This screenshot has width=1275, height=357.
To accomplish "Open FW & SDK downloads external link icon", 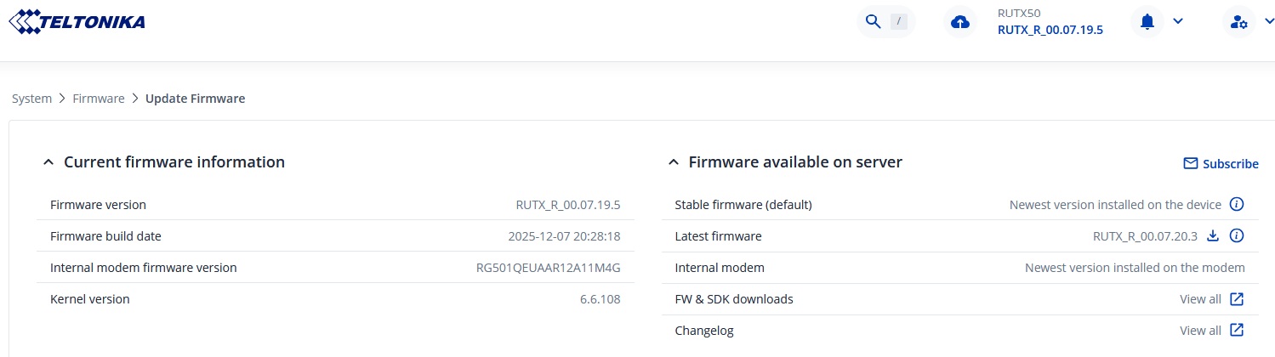I will coord(1238,299).
